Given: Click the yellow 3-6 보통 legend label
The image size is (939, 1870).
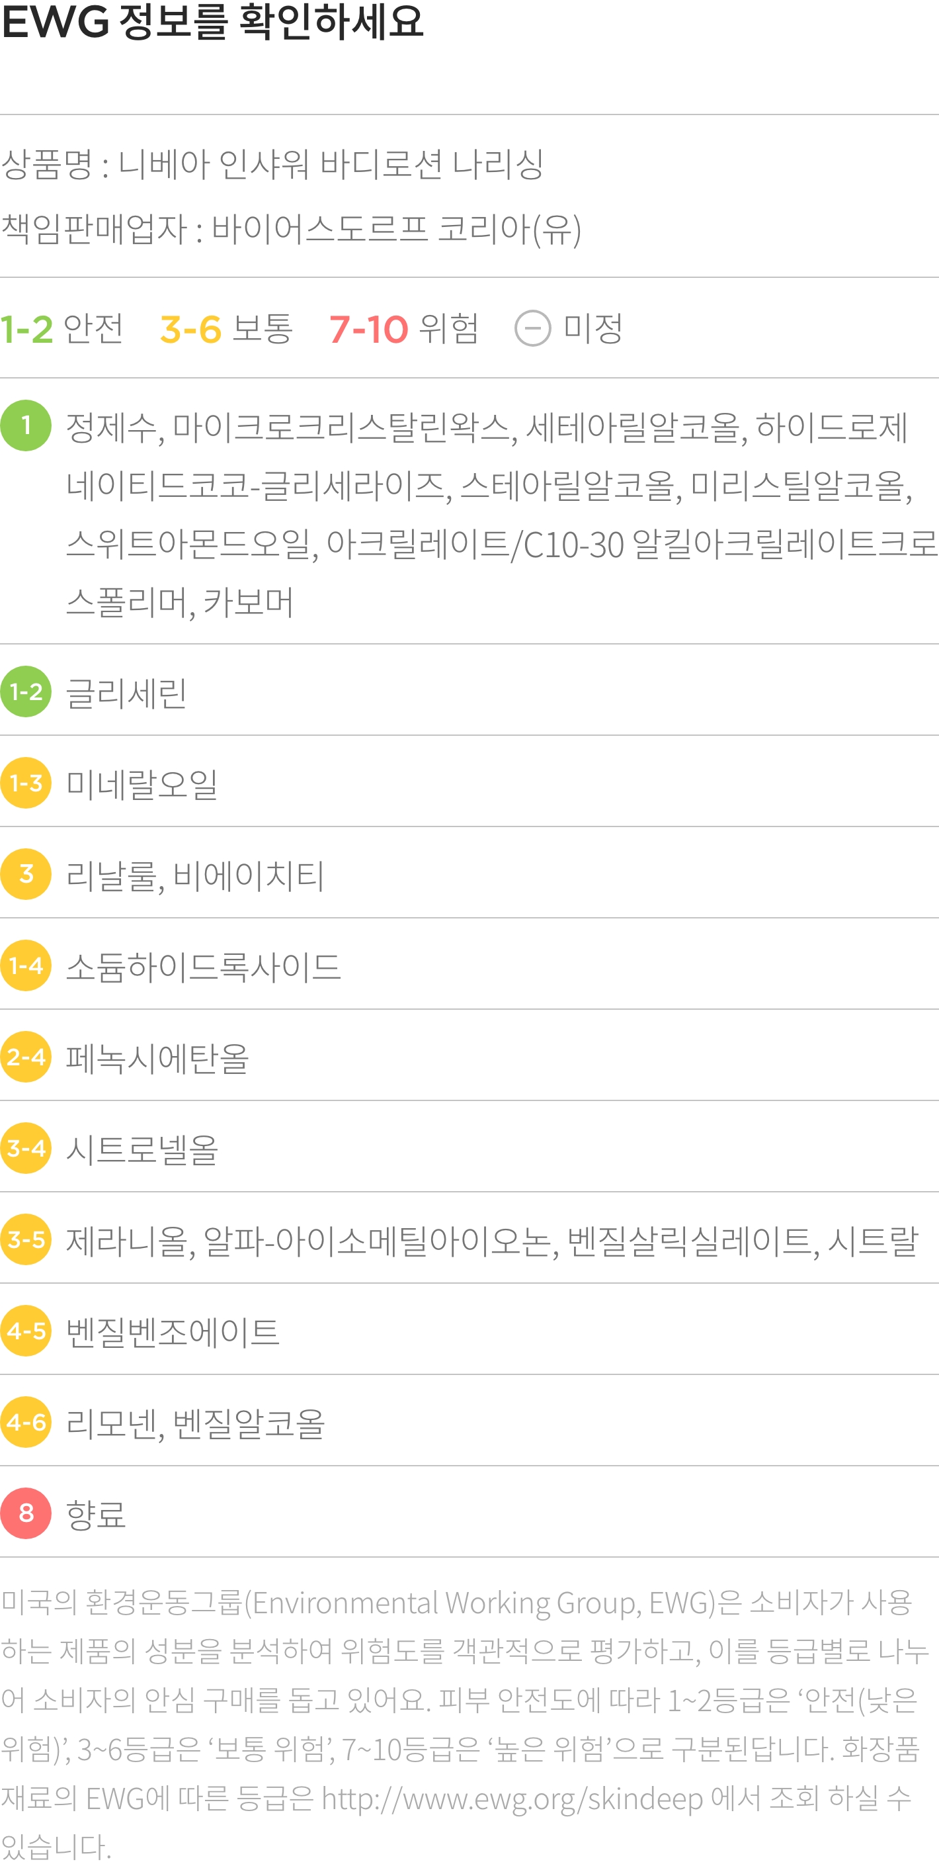Looking at the screenshot, I should pos(226,329).
